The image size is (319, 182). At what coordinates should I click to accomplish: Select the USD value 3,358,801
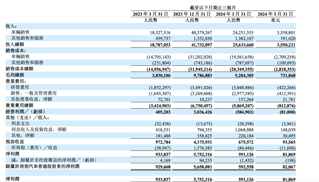click(x=286, y=33)
